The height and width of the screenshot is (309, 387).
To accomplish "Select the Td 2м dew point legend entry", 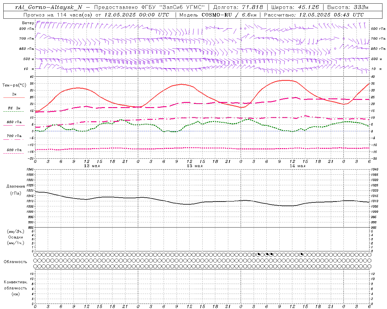I will pos(14,108).
